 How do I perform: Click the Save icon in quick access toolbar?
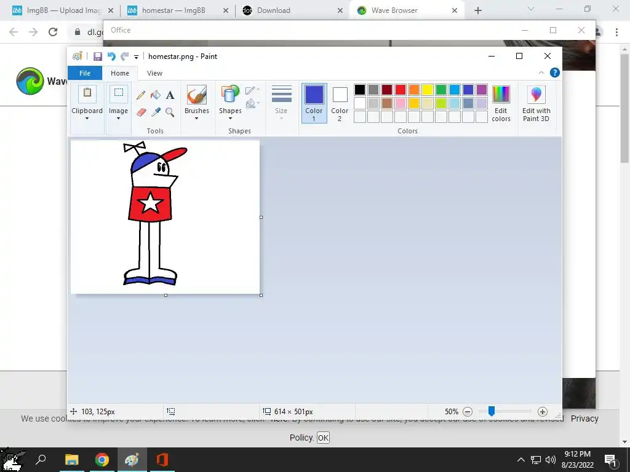click(98, 57)
